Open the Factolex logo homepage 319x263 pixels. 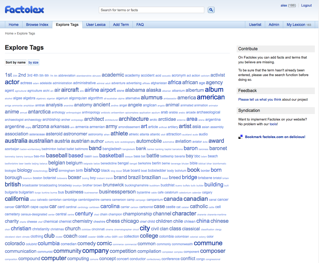click(x=24, y=10)
